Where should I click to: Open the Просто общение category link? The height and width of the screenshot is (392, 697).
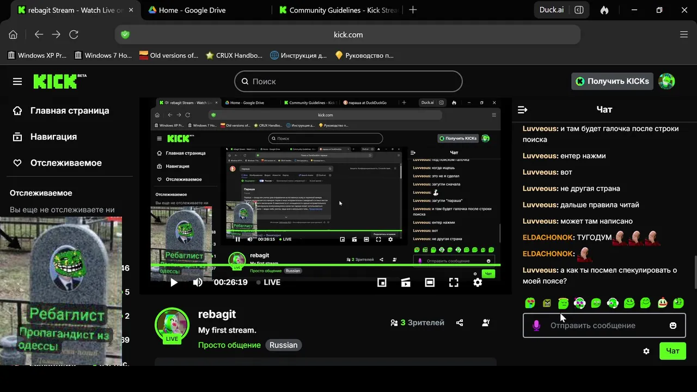[229, 345]
